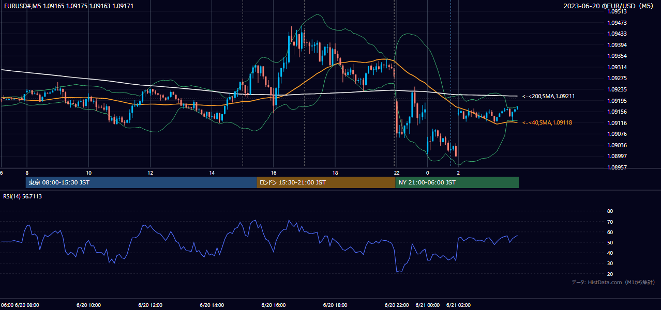
Task: Click the price axis value 1.09036
Action: coord(618,145)
